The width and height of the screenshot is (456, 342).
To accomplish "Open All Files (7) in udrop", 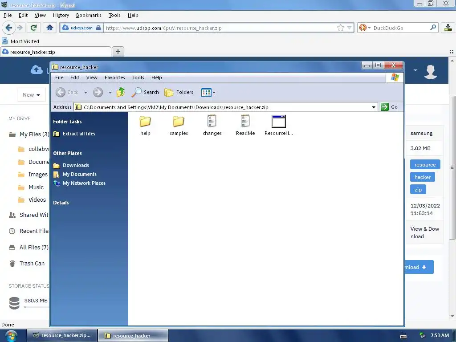I will (x=28, y=247).
